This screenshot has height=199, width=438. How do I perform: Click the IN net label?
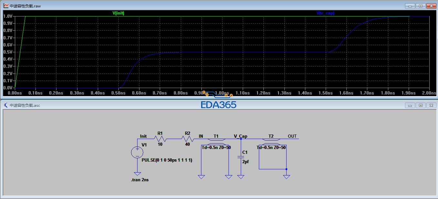point(201,136)
